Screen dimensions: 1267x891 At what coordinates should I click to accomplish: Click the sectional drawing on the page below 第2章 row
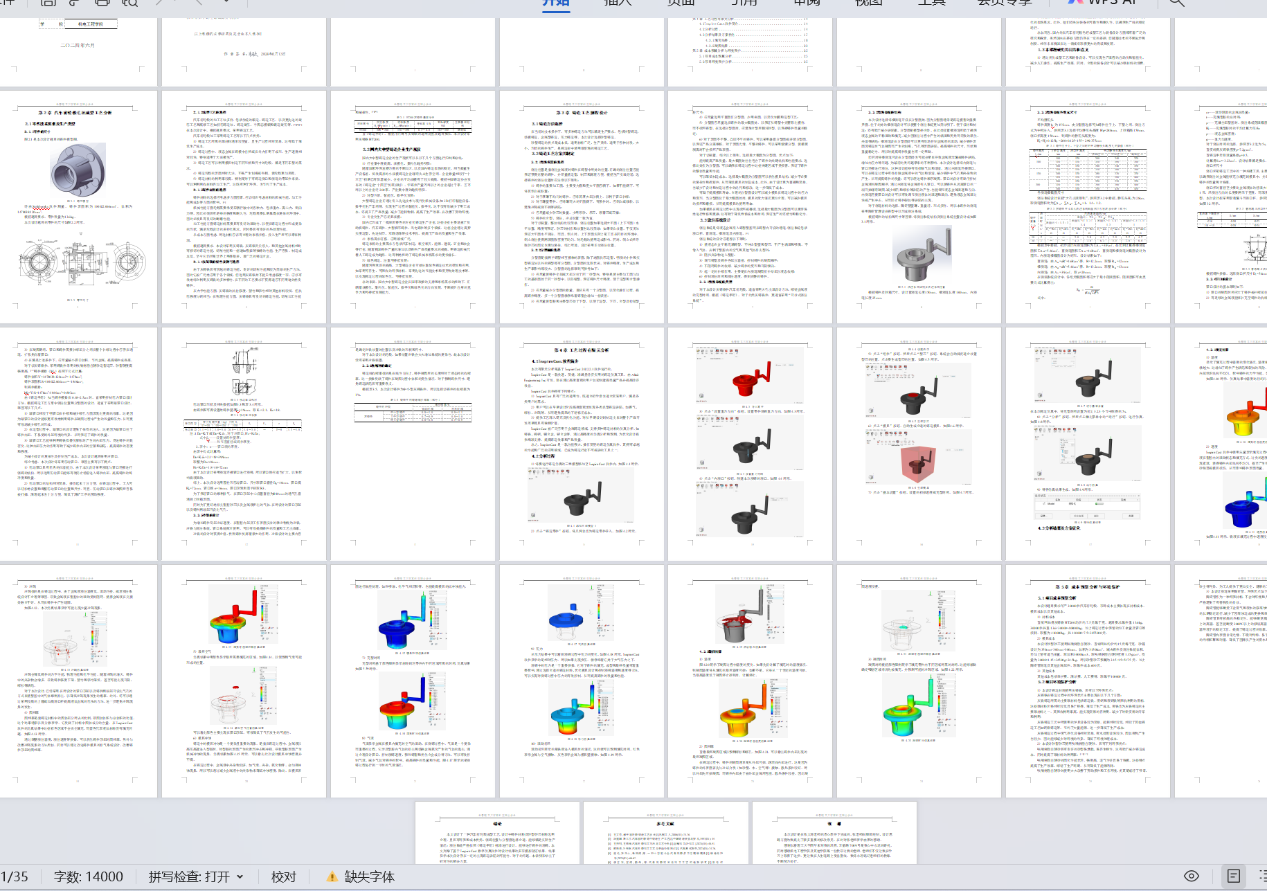[x=244, y=372]
